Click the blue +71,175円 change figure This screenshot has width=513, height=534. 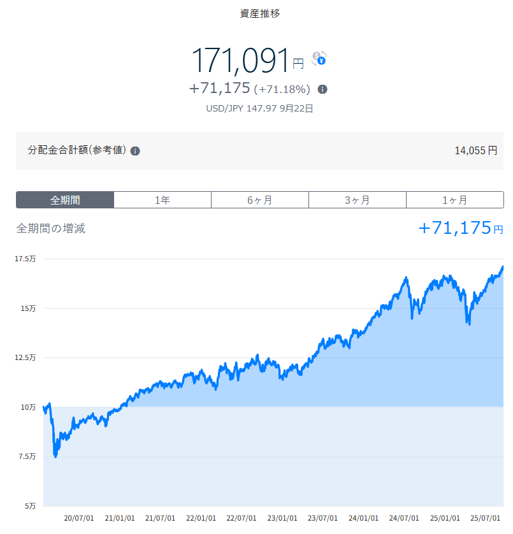[460, 228]
